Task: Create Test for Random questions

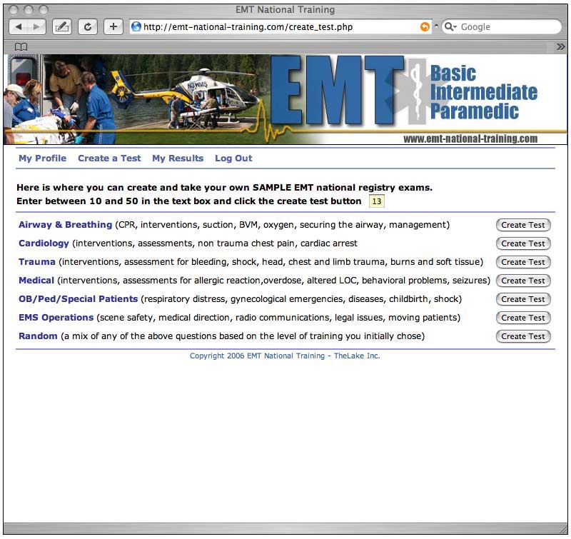Action: click(x=523, y=336)
